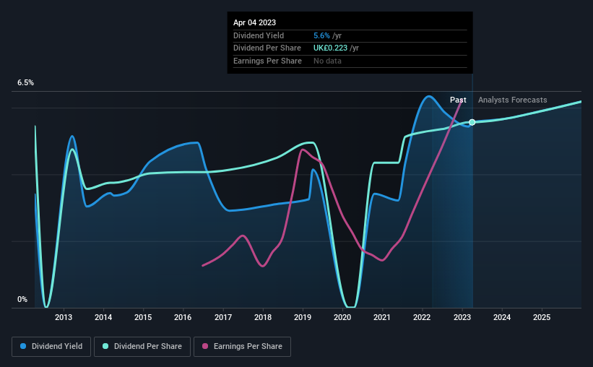Click the Apr 04 2023 tooltip date
The width and height of the screenshot is (593, 367).
tap(254, 22)
